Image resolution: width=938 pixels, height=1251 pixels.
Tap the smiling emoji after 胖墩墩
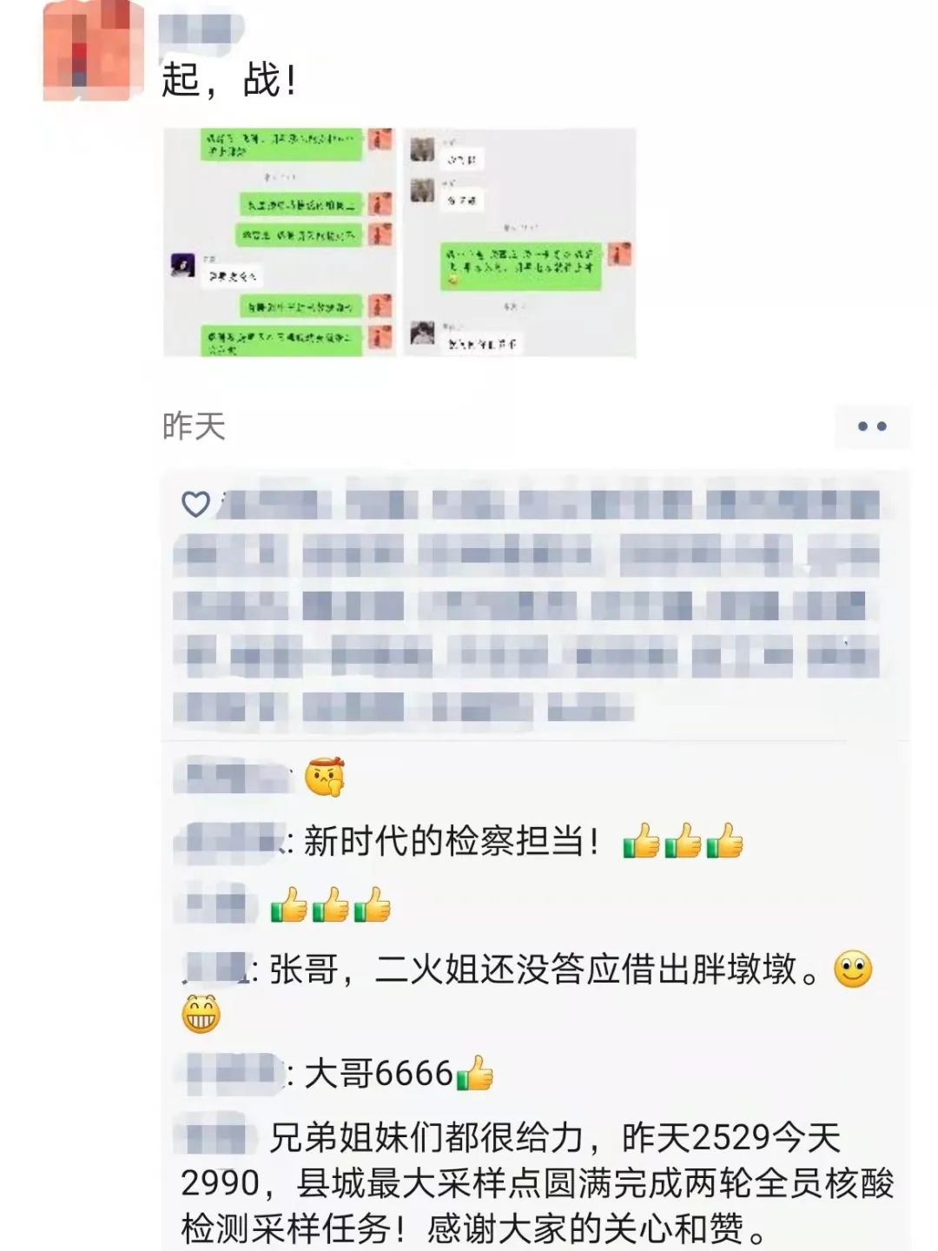click(x=853, y=970)
